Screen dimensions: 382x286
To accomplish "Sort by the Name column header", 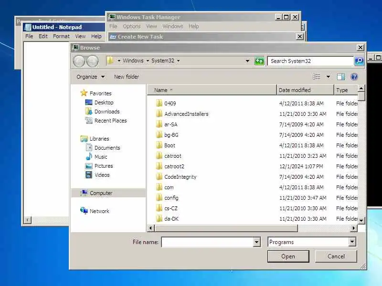I will pos(212,90).
